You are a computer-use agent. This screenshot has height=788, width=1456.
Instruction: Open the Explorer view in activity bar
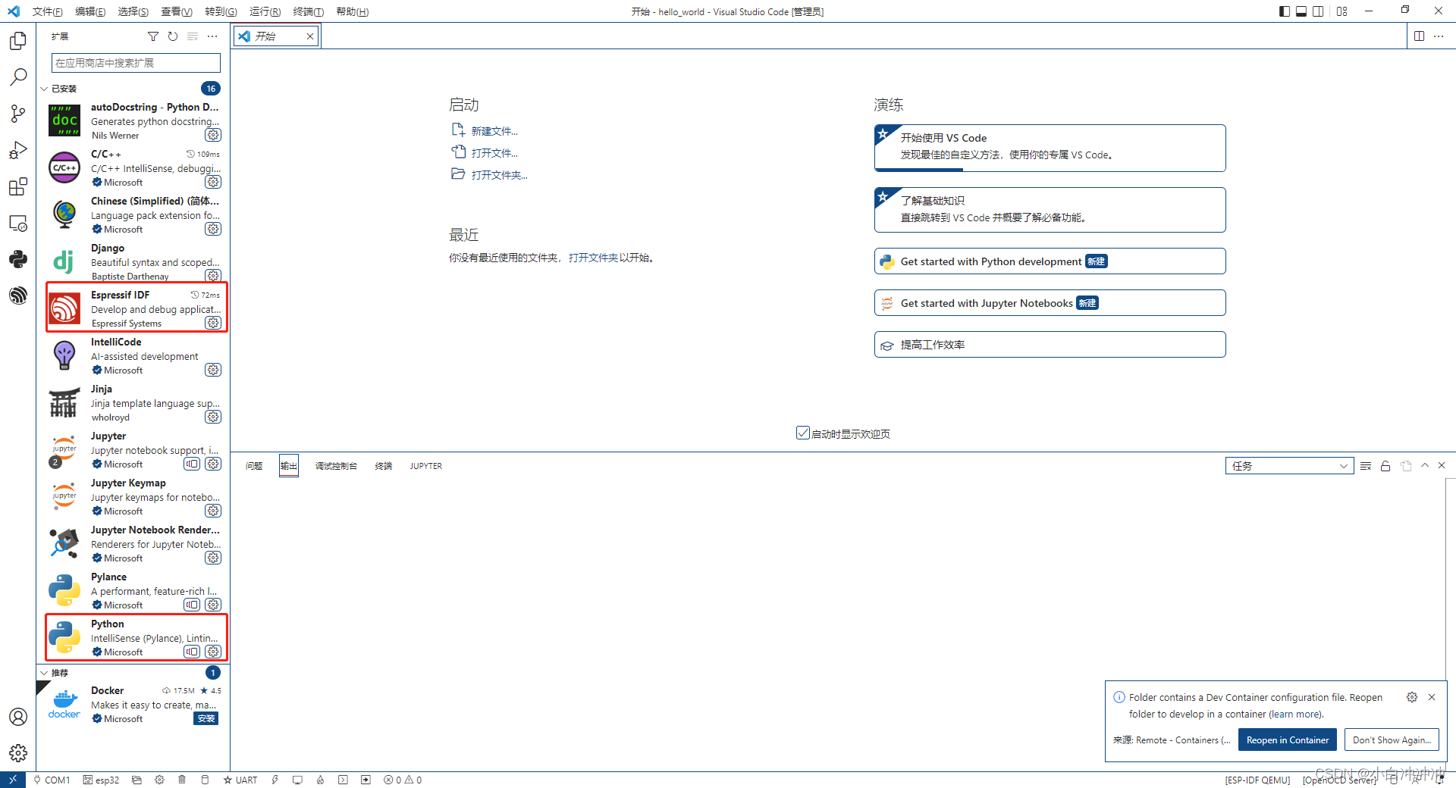pos(18,41)
